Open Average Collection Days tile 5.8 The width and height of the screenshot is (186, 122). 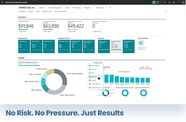click(116, 46)
